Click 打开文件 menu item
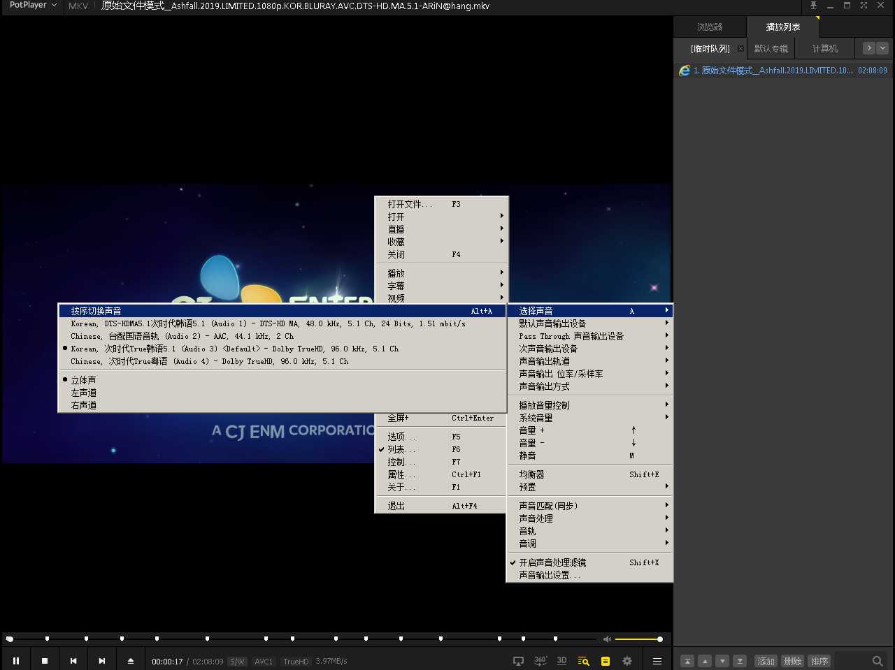This screenshot has width=895, height=670. [x=441, y=204]
